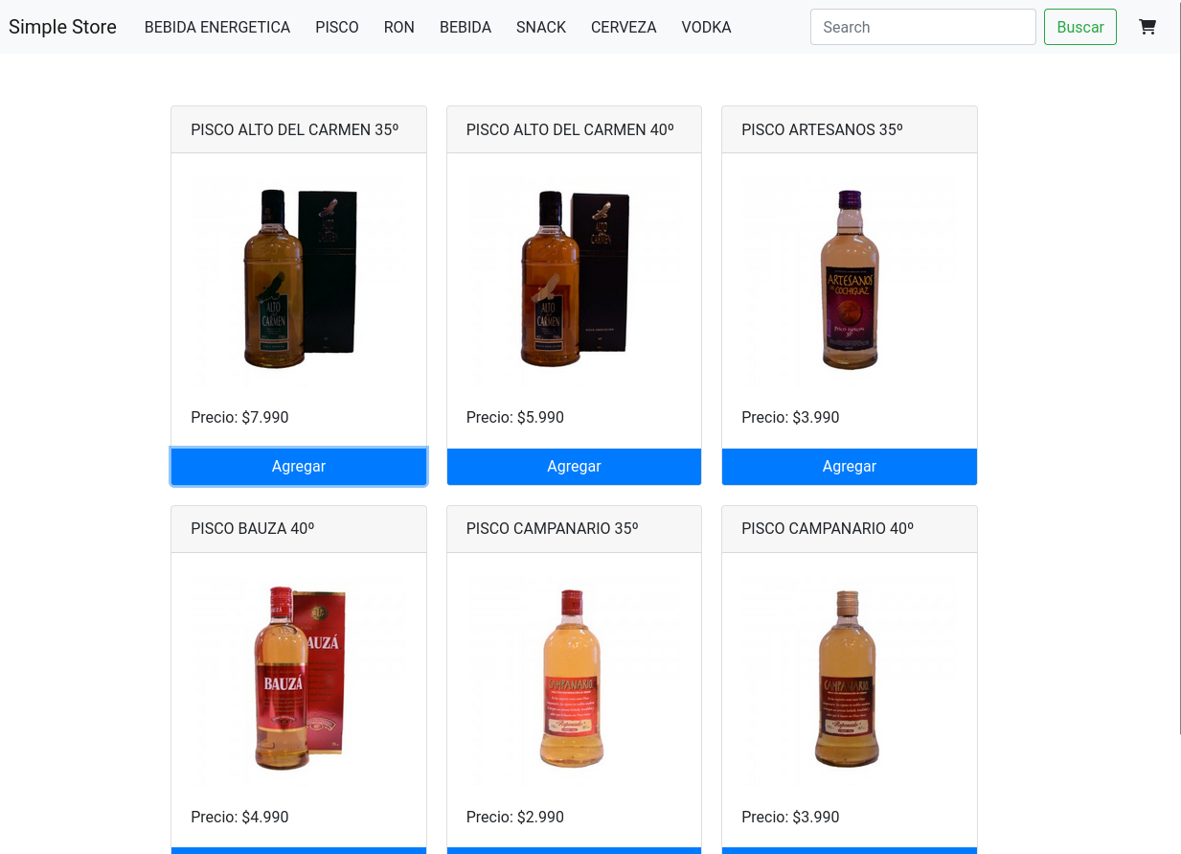Click the Buscar search button
Image resolution: width=1181 pixels, height=854 pixels.
[1080, 27]
